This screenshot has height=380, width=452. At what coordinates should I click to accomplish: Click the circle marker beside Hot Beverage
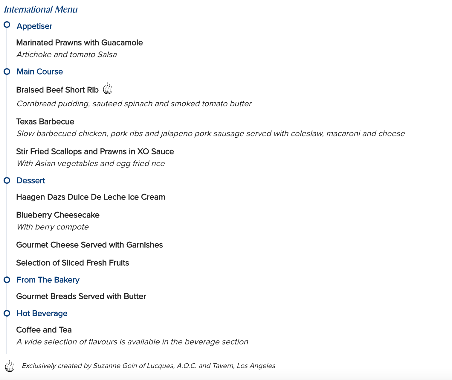click(7, 313)
